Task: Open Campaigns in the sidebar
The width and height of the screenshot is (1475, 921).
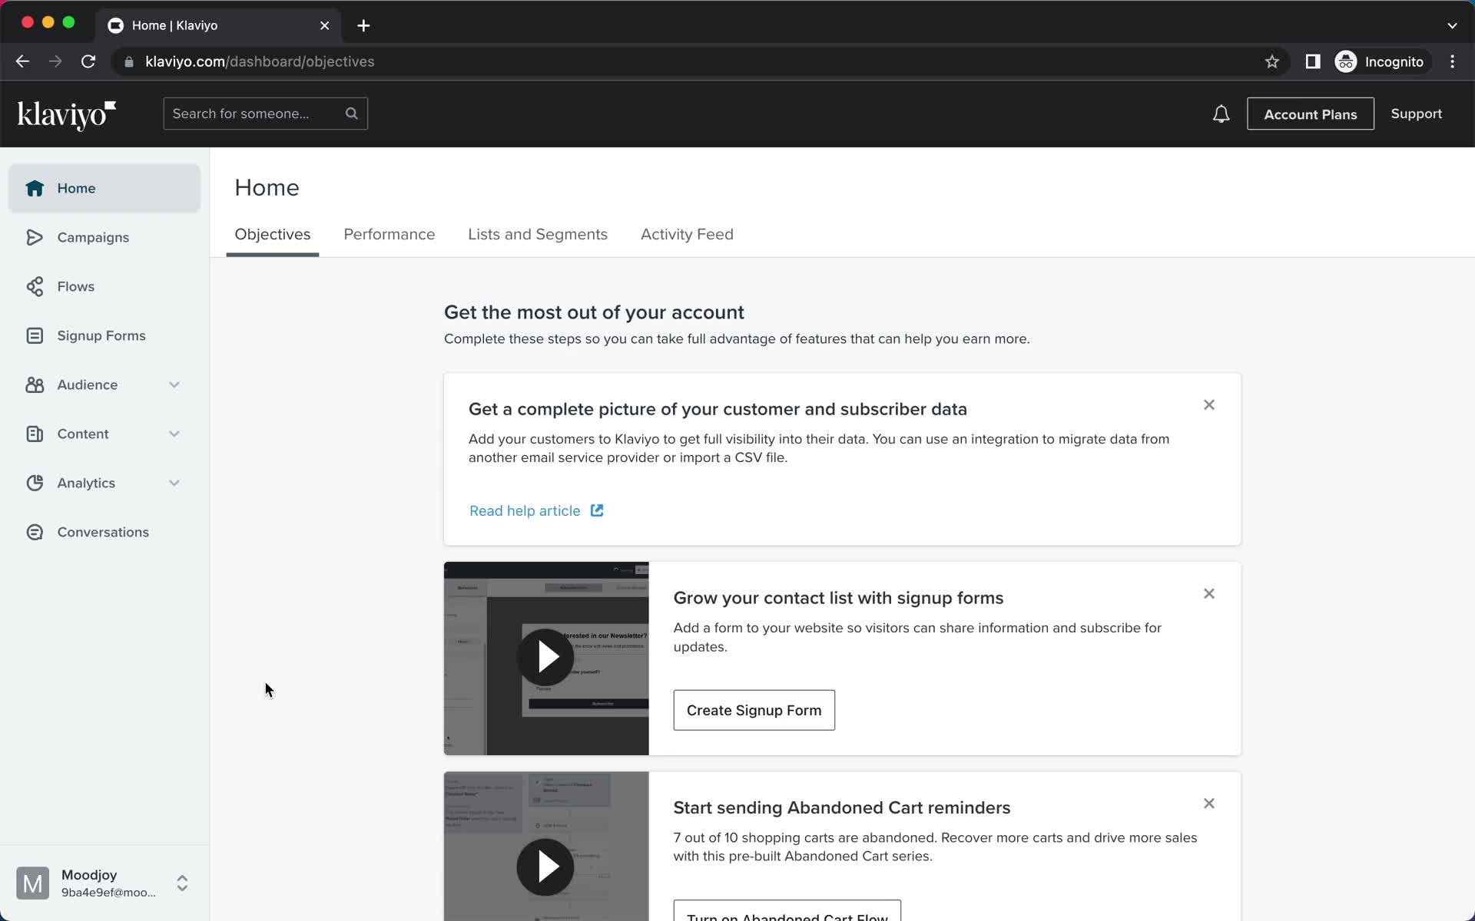Action: click(104, 237)
